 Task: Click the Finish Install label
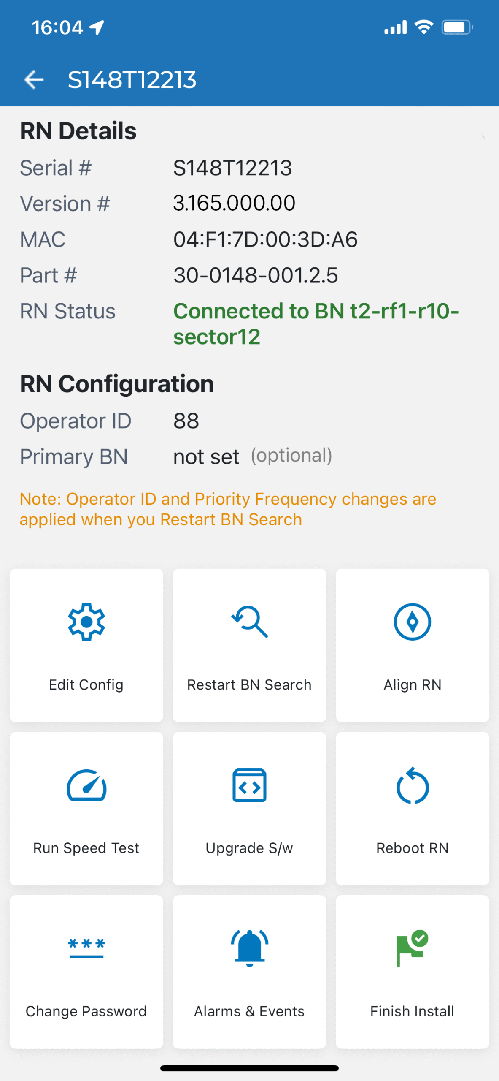click(x=412, y=1011)
